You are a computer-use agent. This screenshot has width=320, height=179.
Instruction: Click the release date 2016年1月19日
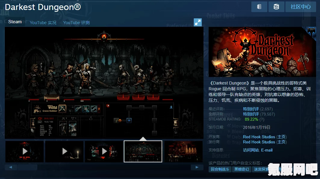(256, 127)
